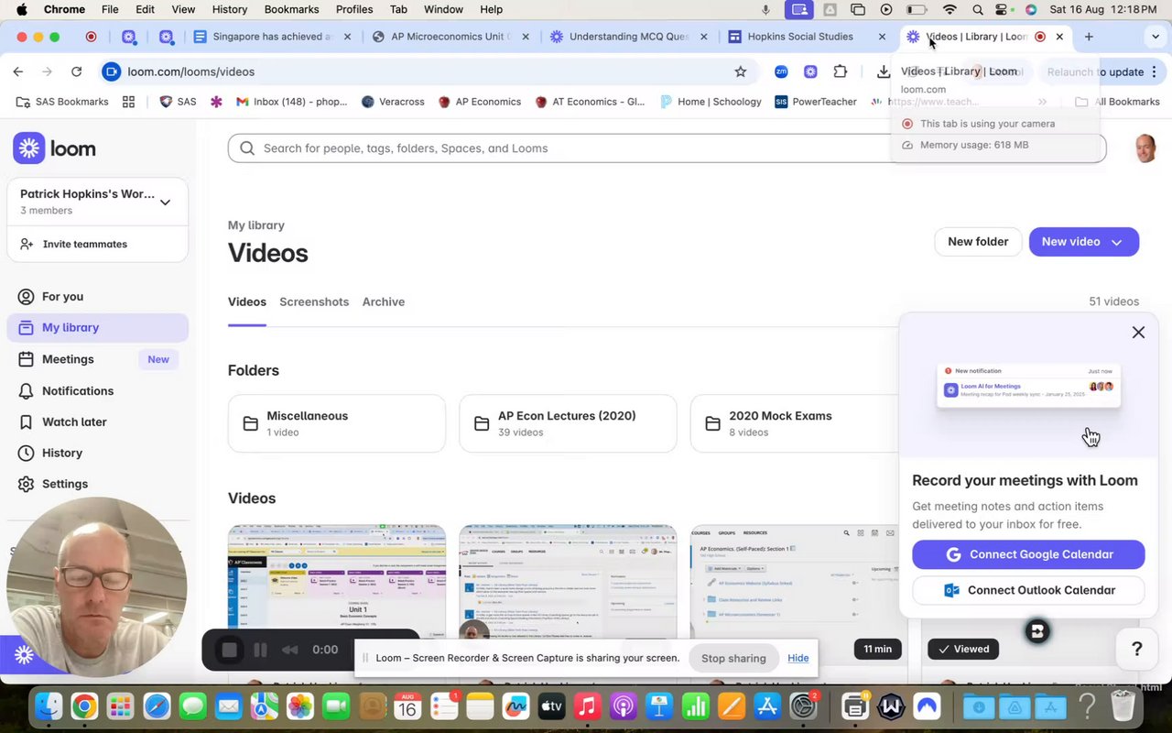Open Spotlight search in the menu bar
The image size is (1172, 733).
click(978, 9)
